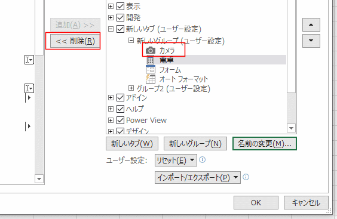Click info icon beside インポート/エクスポート
Viewport: 337px width, 219px height.
pos(246,177)
